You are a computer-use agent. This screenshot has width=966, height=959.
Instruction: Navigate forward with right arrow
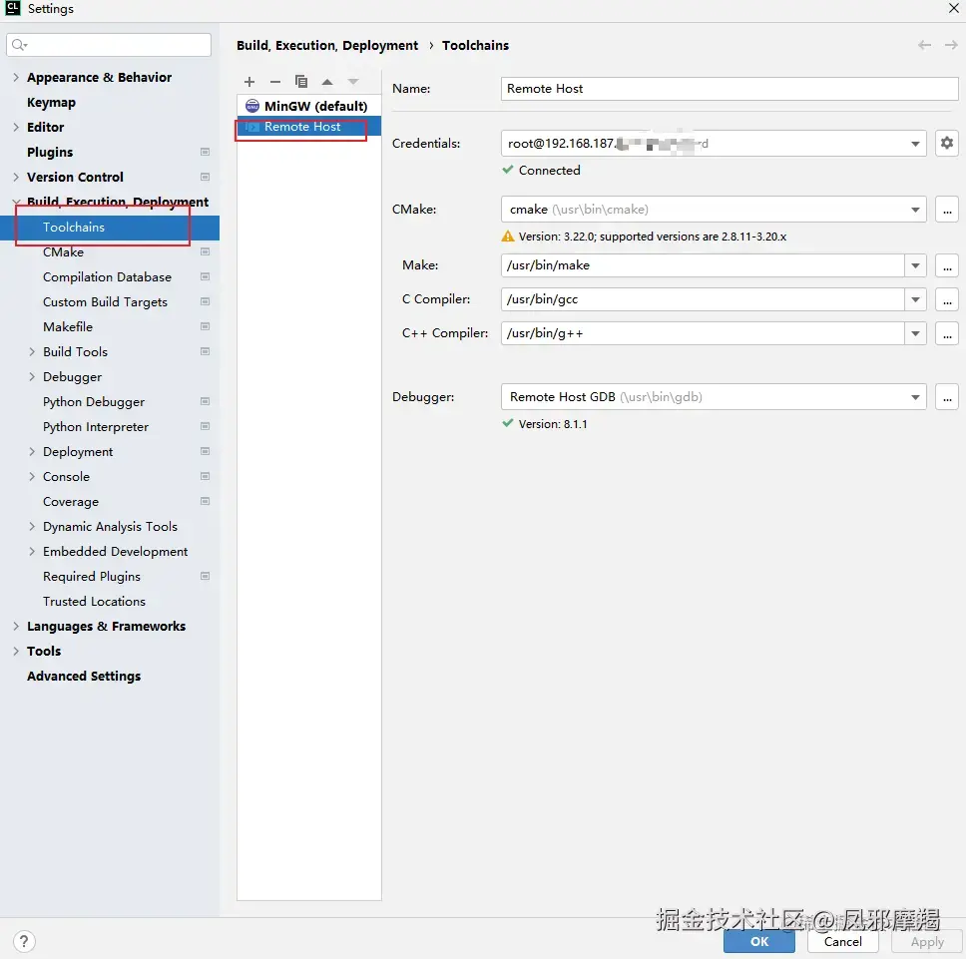951,45
